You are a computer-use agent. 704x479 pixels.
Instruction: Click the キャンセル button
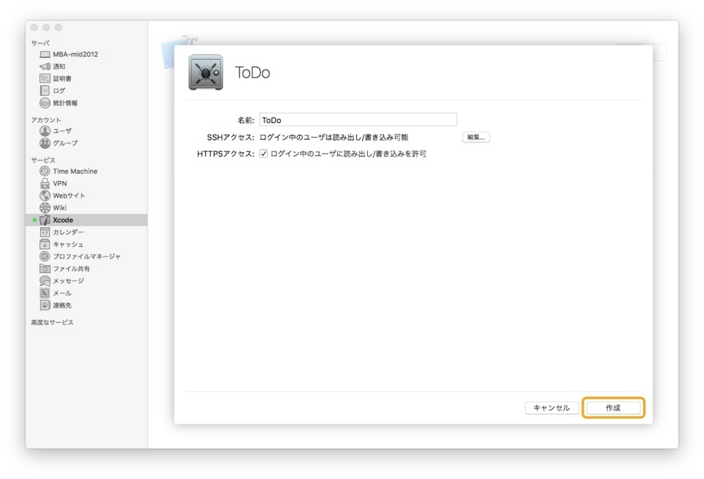551,407
